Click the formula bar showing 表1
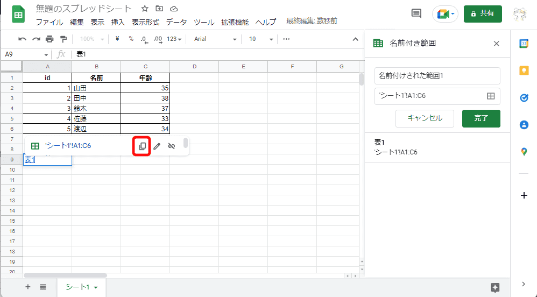The image size is (537, 297). [217, 54]
